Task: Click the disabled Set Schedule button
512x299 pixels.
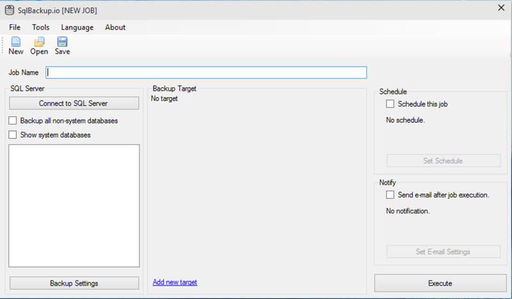Action: point(444,161)
